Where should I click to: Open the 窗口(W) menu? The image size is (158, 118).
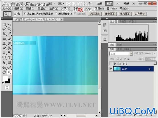click(x=112, y=9)
